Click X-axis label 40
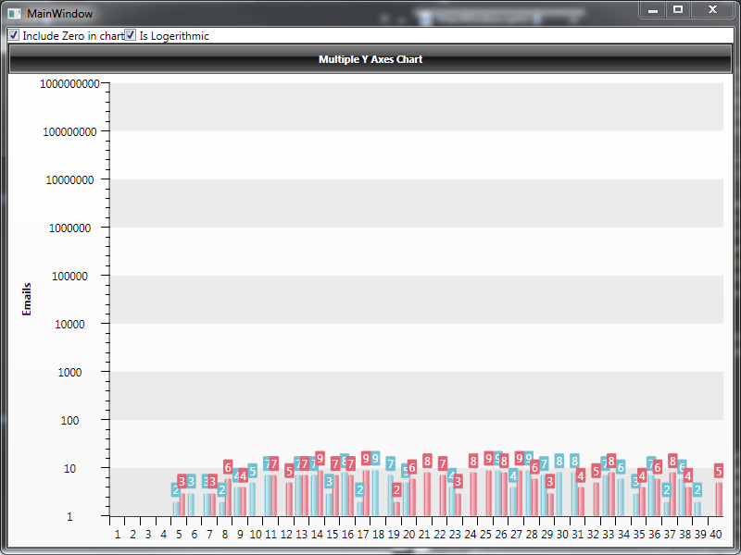Image resolution: width=741 pixels, height=555 pixels. point(715,535)
